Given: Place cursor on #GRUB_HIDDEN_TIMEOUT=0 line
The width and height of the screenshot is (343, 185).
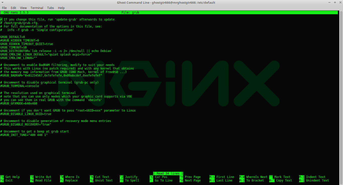Looking at the screenshot, I should [20, 40].
